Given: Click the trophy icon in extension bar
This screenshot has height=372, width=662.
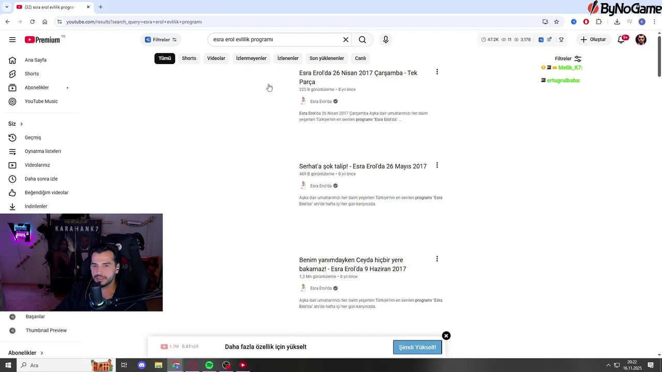Looking at the screenshot, I should (x=561, y=40).
